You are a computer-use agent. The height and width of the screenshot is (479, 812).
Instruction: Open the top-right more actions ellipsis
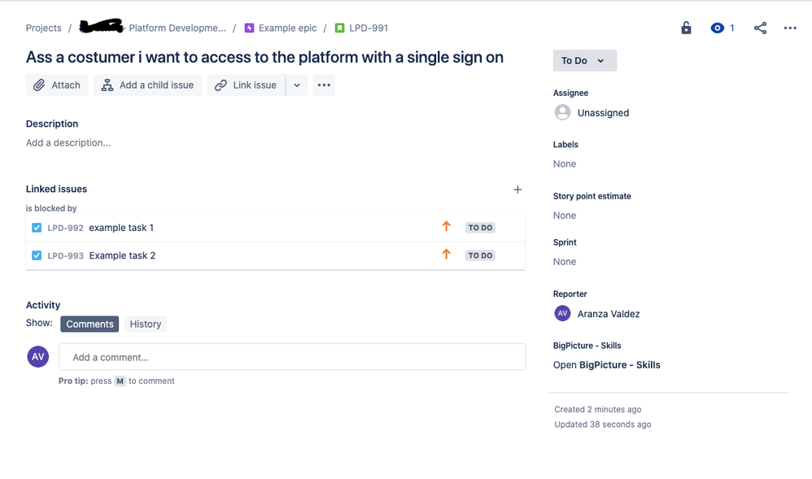(x=790, y=28)
